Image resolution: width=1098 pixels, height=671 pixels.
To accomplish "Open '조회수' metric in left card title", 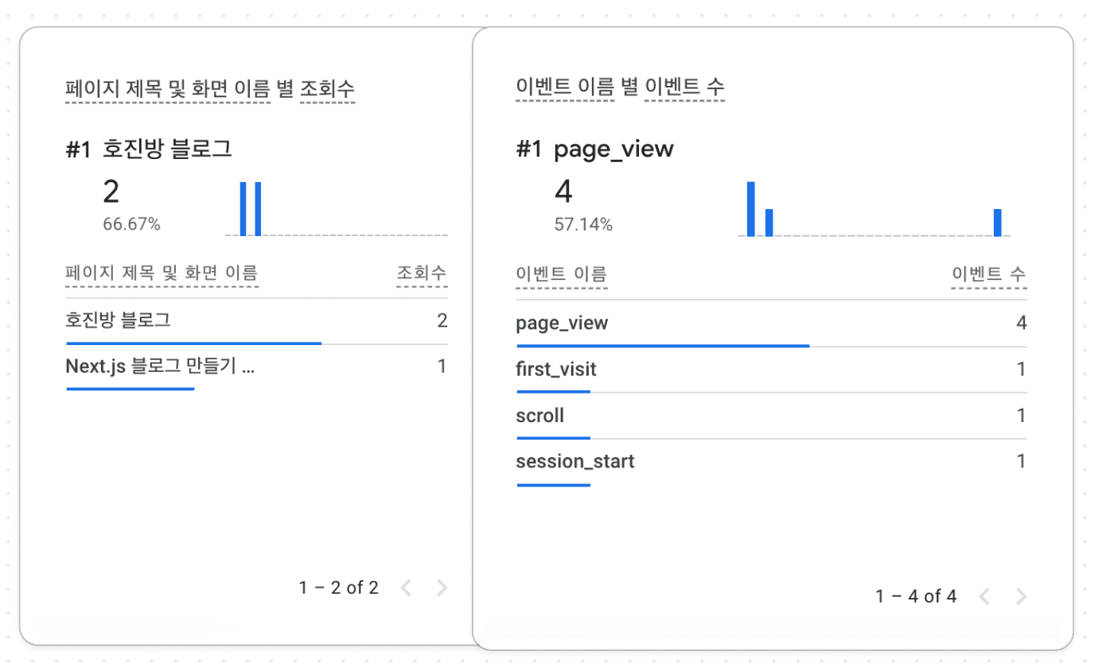I will point(327,89).
